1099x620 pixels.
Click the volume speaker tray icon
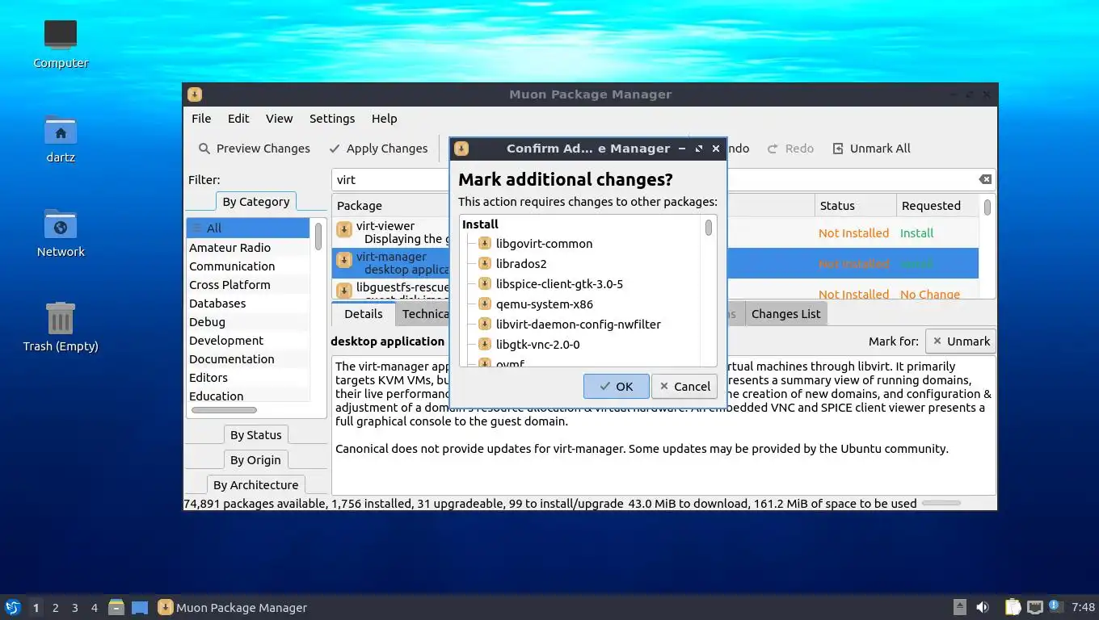pos(983,607)
